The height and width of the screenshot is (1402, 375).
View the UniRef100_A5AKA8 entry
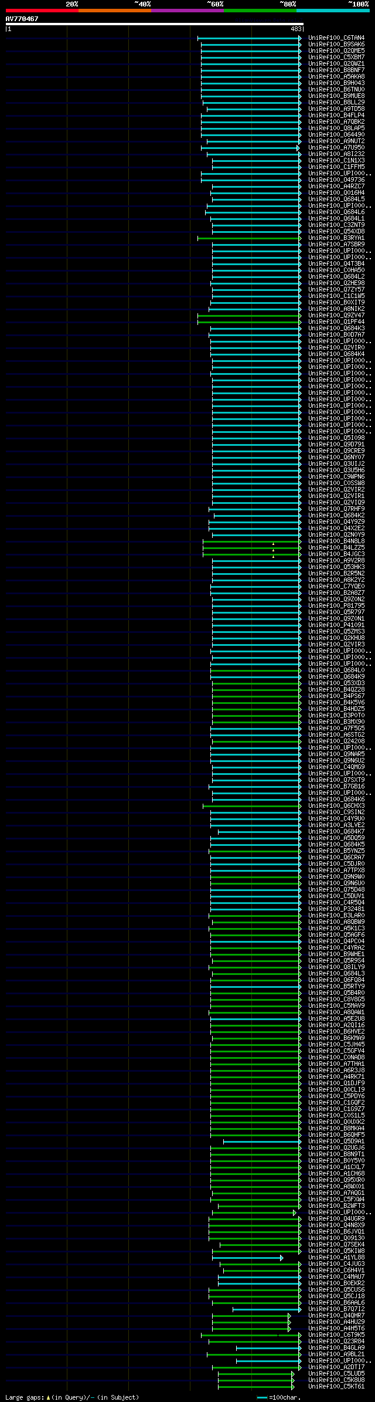[336, 77]
